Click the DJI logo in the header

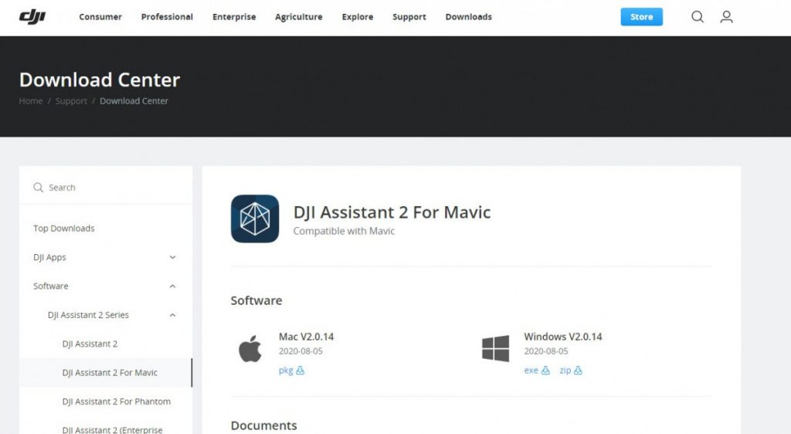[32, 16]
